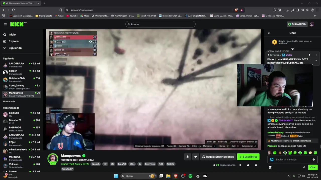This screenshot has width=321, height=180.
Task: Click Obtén KICKs button
Action: click(x=297, y=24)
